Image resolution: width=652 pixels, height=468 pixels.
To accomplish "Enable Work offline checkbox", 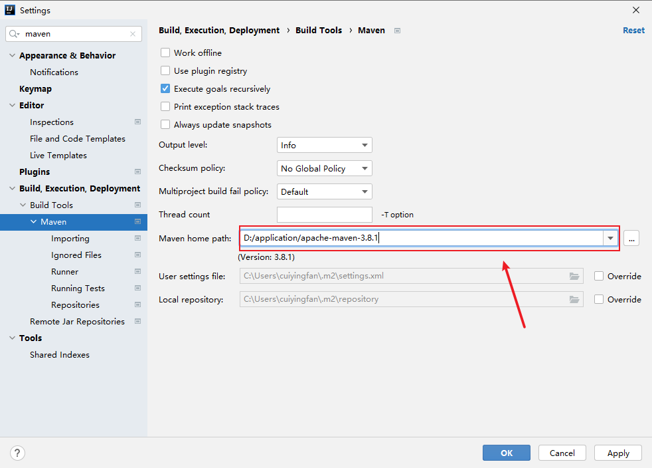I will (x=165, y=53).
